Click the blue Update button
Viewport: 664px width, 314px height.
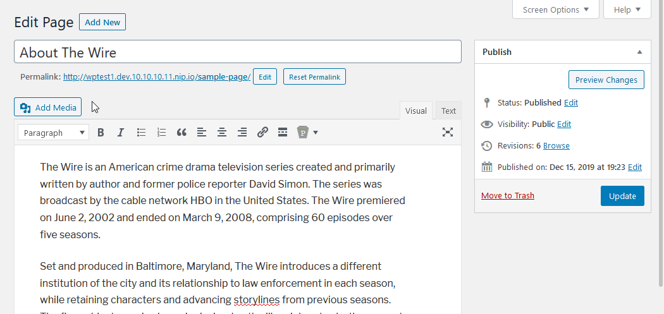pos(622,196)
